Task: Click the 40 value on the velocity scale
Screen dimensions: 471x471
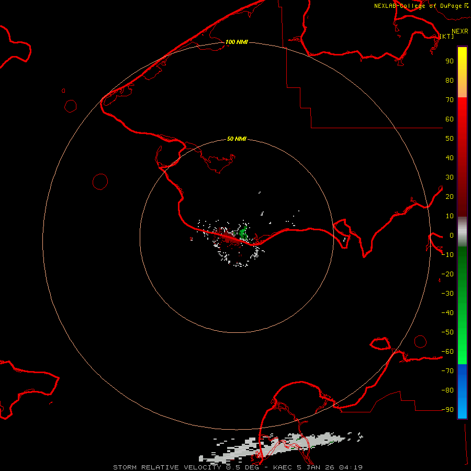Action: click(450, 158)
